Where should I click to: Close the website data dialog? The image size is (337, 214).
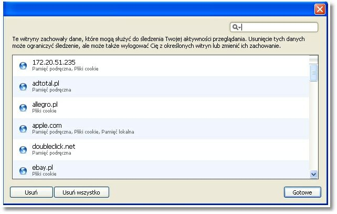(x=320, y=9)
